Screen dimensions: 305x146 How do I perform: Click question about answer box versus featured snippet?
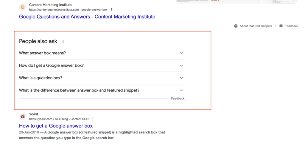[79, 90]
